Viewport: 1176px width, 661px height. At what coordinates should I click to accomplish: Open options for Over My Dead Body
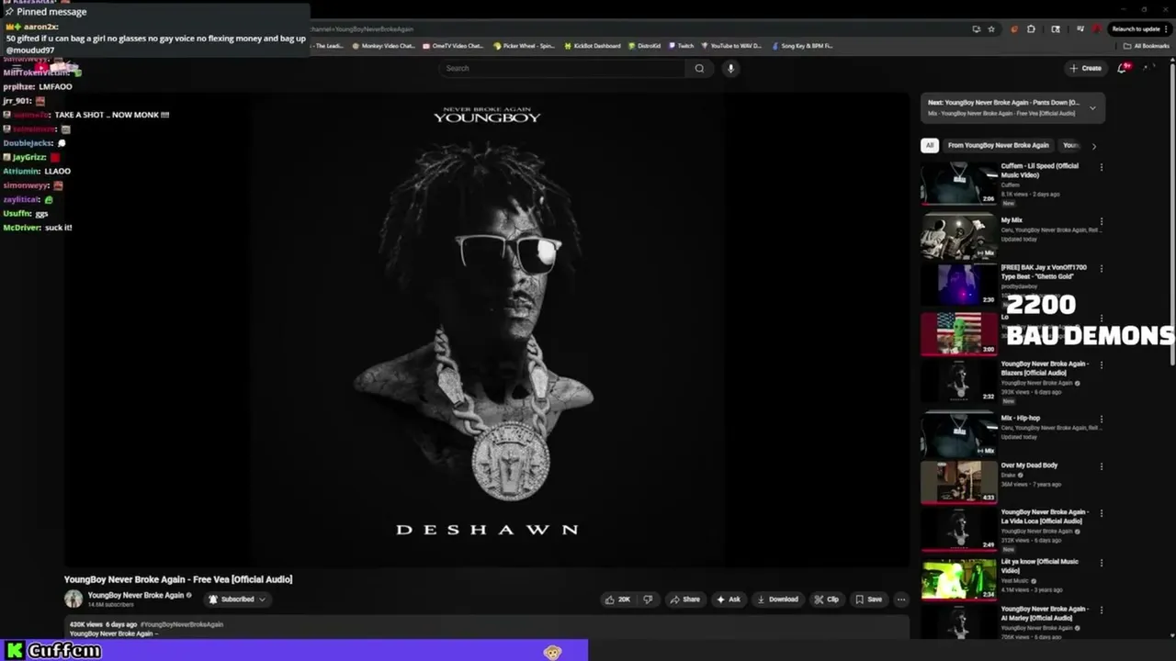point(1101,466)
